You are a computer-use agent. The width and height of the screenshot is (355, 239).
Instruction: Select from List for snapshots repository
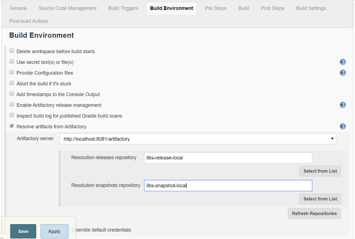pyautogui.click(x=320, y=199)
